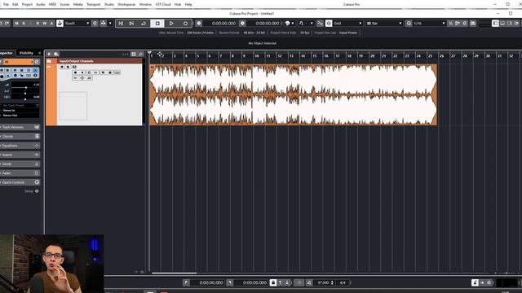Mute track 02 in the track list
Screen dimensions: 522x293
pos(62,67)
